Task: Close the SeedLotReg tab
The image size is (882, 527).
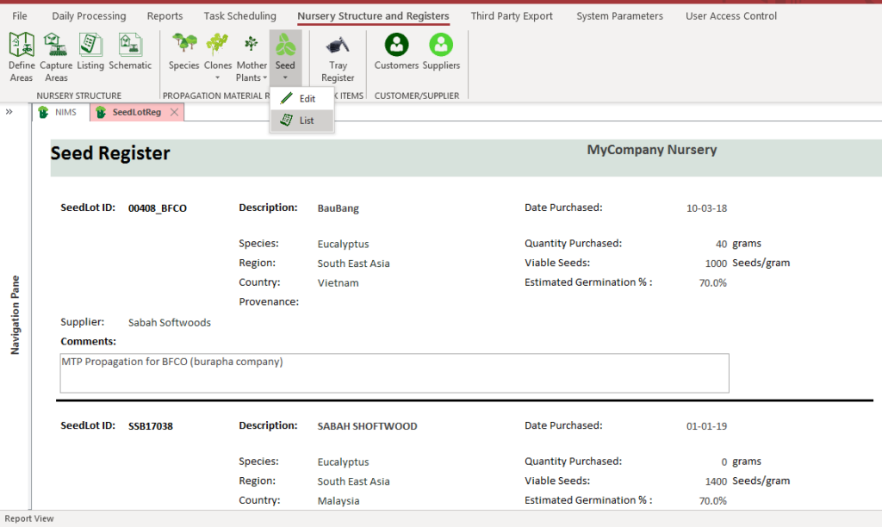Action: point(174,113)
